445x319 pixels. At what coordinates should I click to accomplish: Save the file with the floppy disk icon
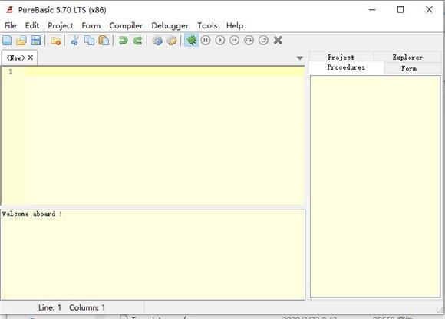36,41
